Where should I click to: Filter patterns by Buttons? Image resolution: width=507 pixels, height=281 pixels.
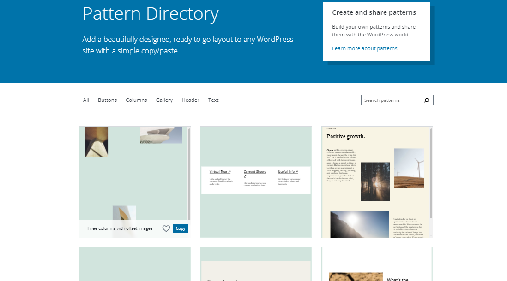click(107, 100)
